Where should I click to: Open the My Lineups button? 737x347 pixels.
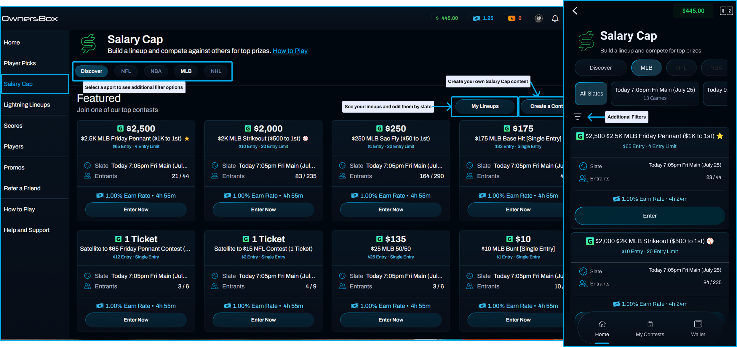(x=485, y=106)
